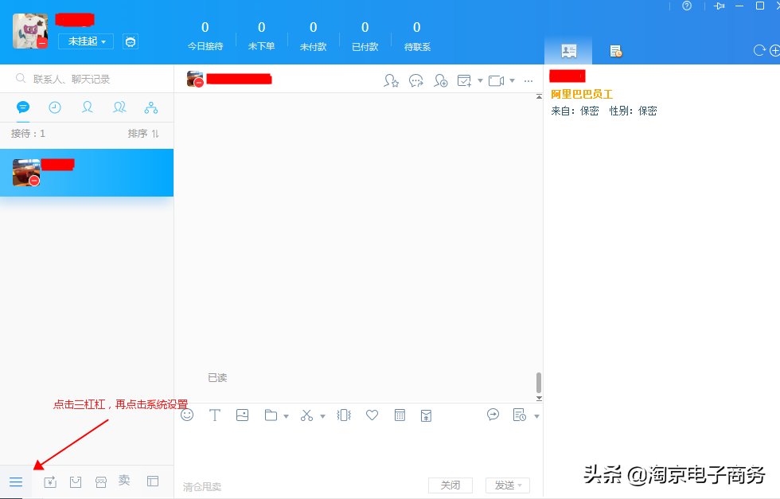This screenshot has width=780, height=499.
Task: Open the hamburger menu at bottom left
Action: pyautogui.click(x=16, y=481)
